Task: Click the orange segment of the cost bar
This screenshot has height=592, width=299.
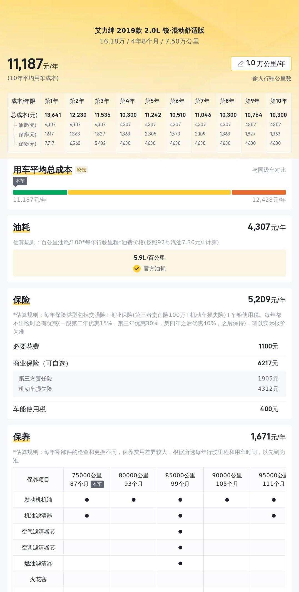Action: 259,192
